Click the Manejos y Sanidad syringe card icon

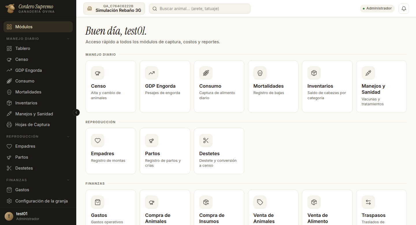(368, 73)
